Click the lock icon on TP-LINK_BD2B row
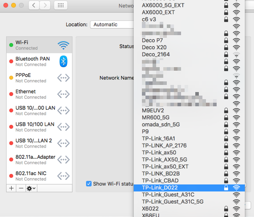Viewport: 254px width, 217px height. click(226, 173)
